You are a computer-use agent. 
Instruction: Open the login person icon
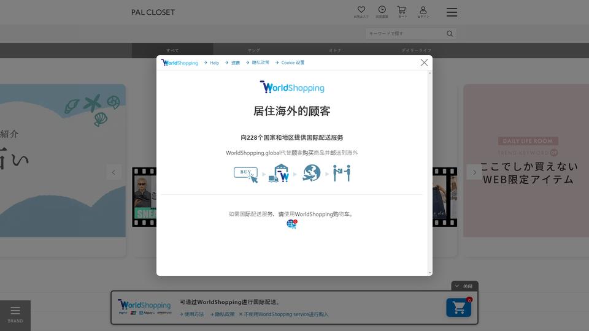pyautogui.click(x=423, y=12)
